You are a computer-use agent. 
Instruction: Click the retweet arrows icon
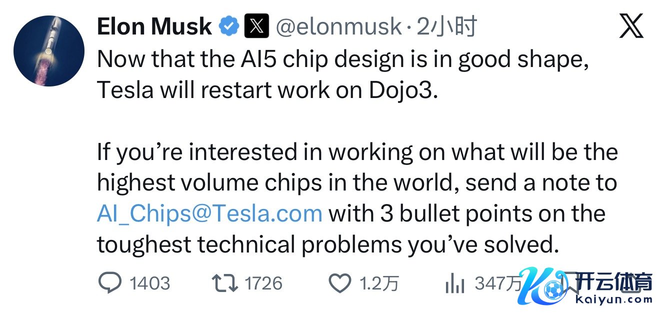[224, 283]
